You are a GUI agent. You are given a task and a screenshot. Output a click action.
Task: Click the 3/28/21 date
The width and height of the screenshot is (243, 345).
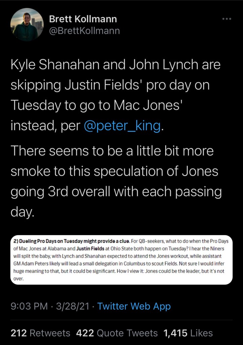(72, 306)
